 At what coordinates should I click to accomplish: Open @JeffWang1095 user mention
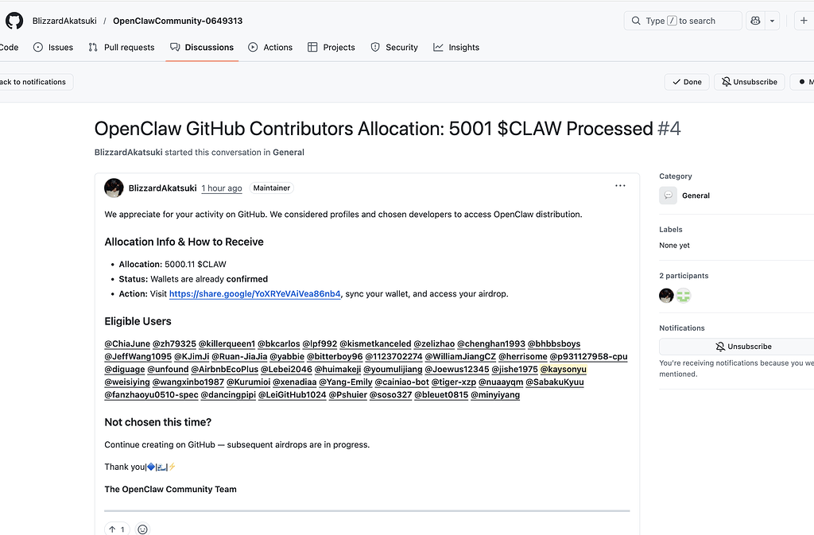pyautogui.click(x=138, y=356)
